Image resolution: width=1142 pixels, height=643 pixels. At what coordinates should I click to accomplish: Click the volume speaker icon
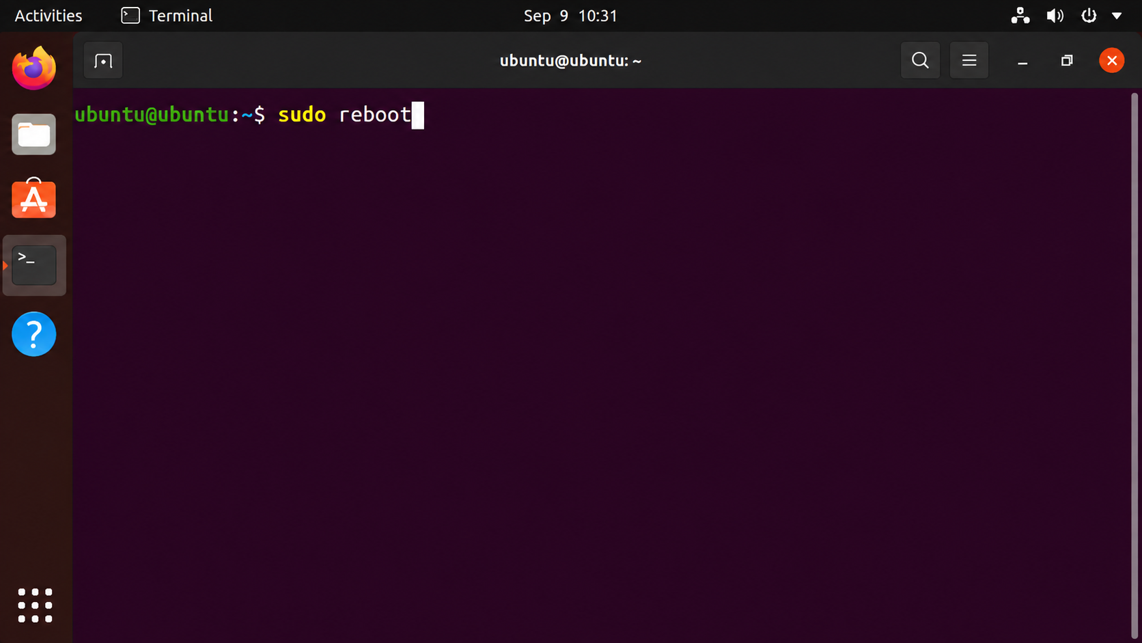(x=1055, y=16)
